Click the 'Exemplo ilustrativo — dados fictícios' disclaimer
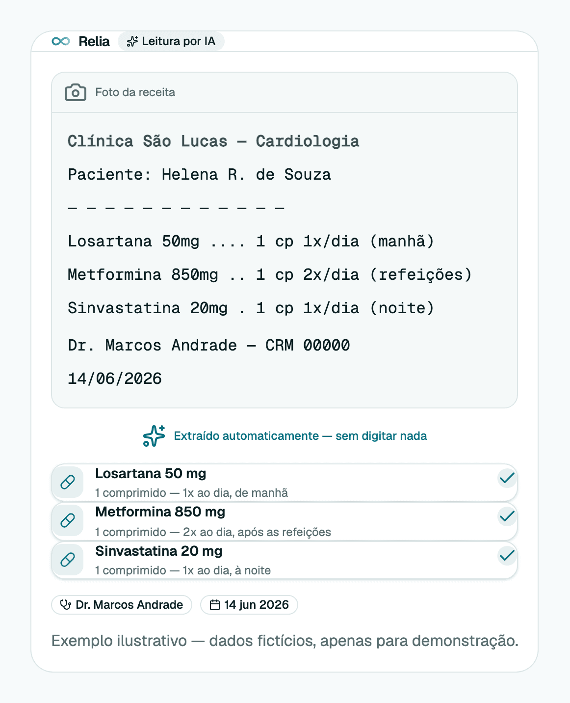The image size is (570, 703). coord(285,641)
